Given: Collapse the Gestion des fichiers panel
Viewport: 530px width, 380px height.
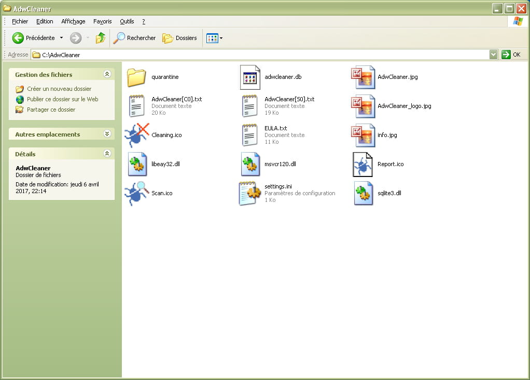Looking at the screenshot, I should click(107, 74).
